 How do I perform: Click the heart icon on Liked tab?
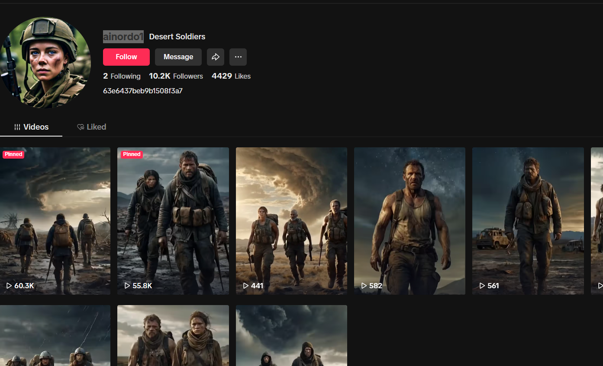tap(81, 127)
